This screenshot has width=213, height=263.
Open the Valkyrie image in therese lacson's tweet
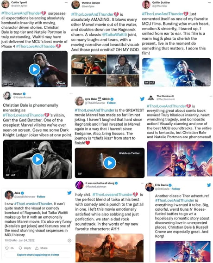(123, 64)
